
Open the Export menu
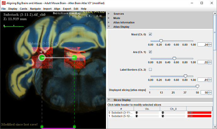tap(67, 9)
